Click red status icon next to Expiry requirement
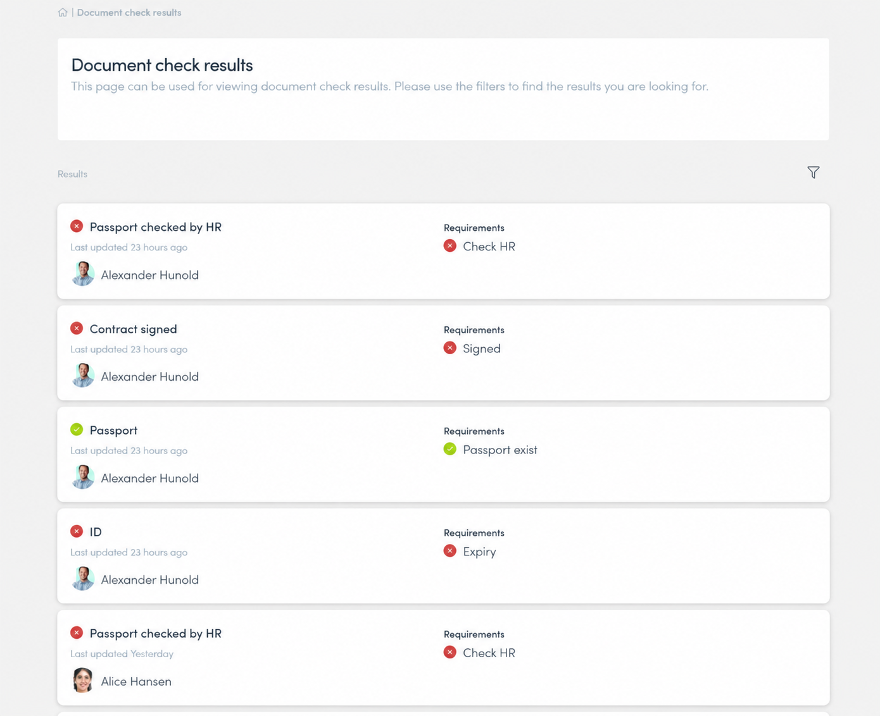 pyautogui.click(x=450, y=551)
